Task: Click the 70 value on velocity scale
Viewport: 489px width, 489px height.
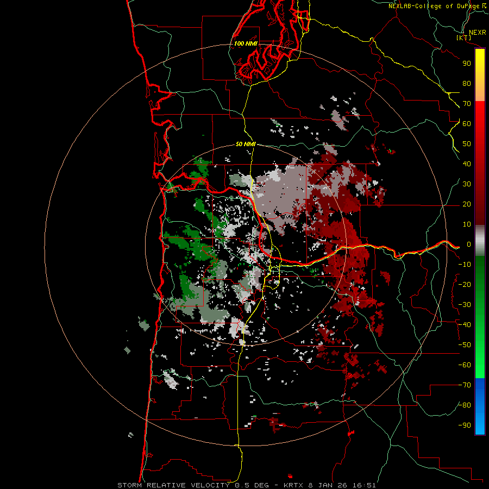Action: [x=467, y=104]
